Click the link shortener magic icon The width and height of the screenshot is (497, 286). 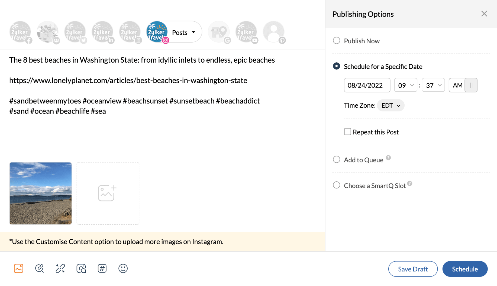coord(60,268)
